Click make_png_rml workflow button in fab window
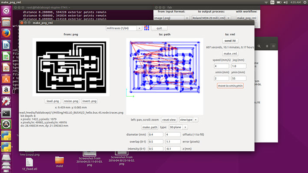308x173 pixels. coord(246,18)
